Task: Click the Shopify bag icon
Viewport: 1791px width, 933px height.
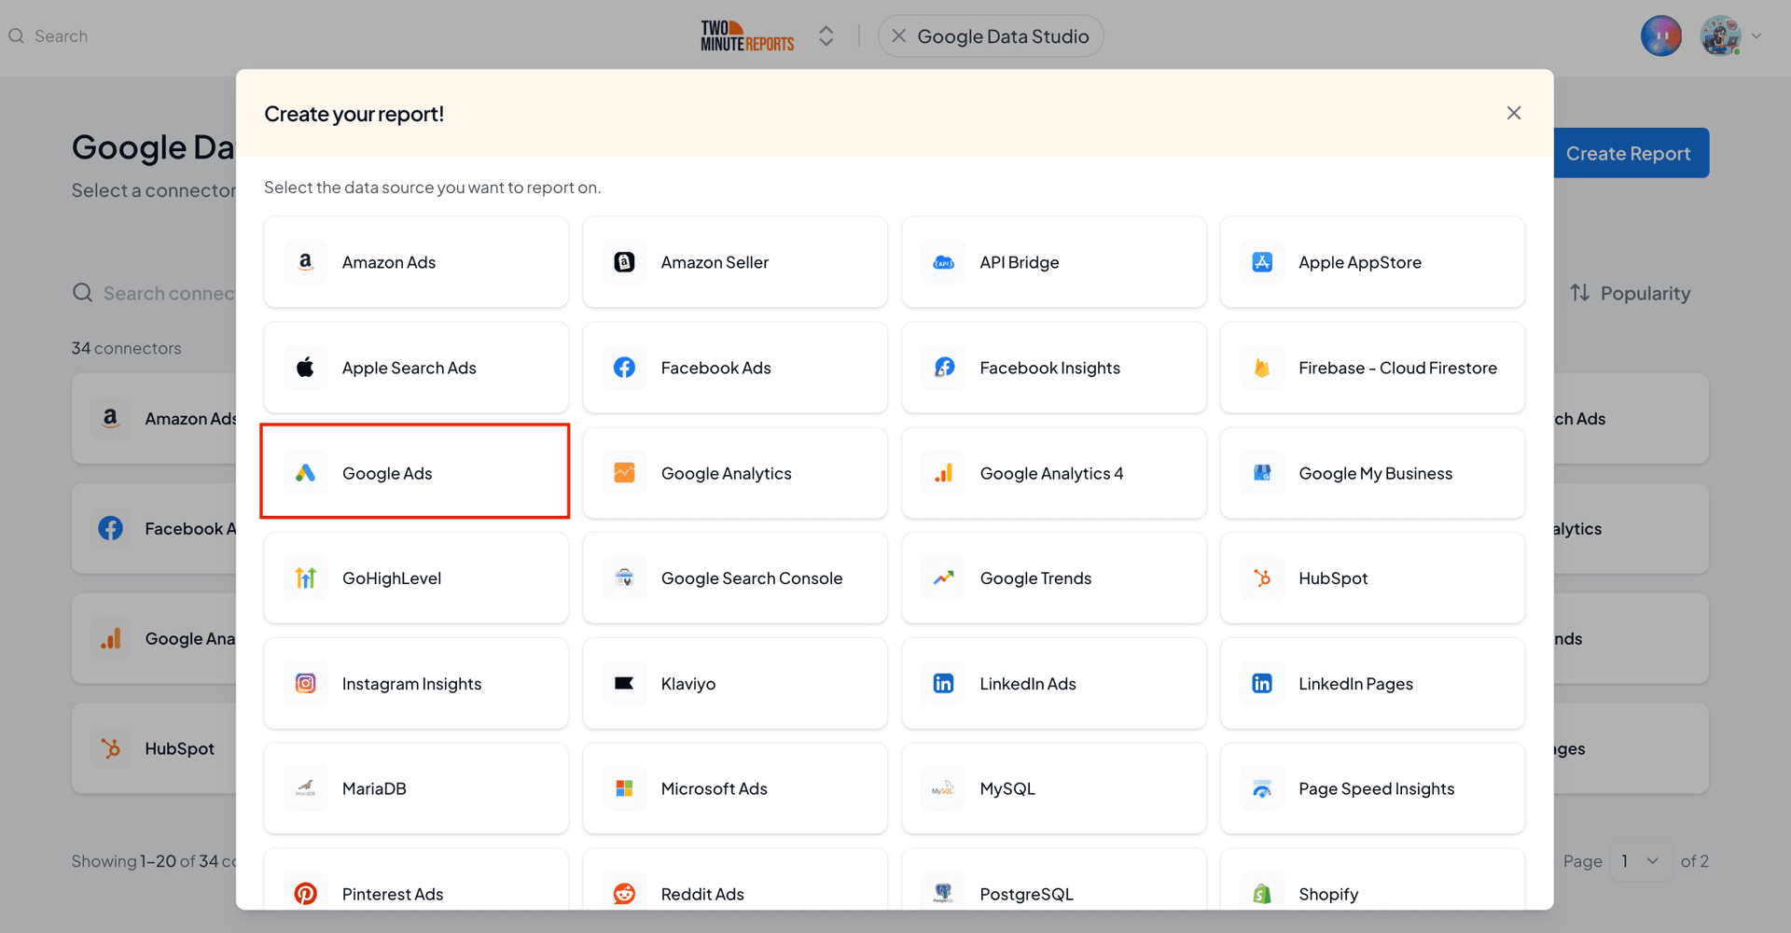Action: (1262, 894)
